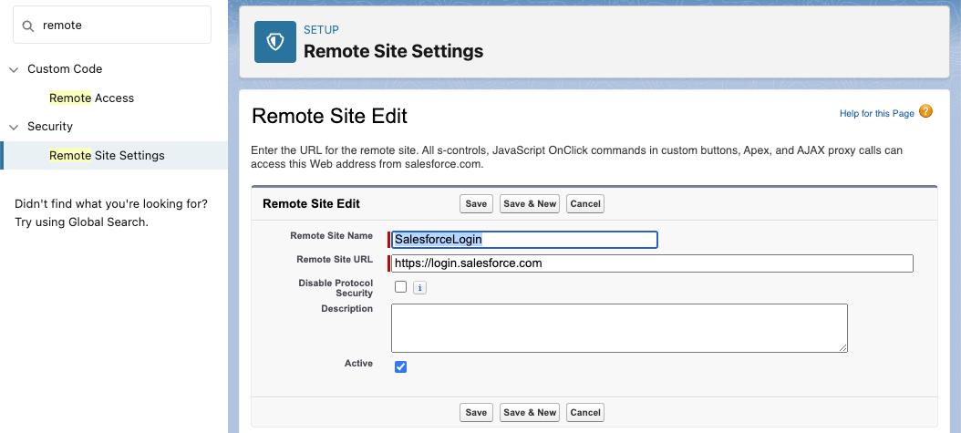Click the Remote Site URL field

652,263
